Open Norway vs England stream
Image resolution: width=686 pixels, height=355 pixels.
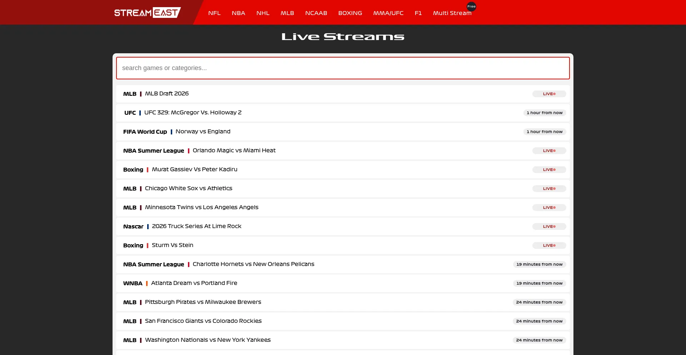343,132
